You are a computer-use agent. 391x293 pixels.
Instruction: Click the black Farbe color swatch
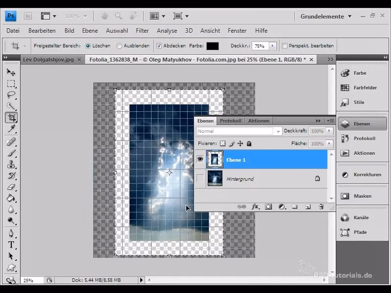tap(212, 46)
